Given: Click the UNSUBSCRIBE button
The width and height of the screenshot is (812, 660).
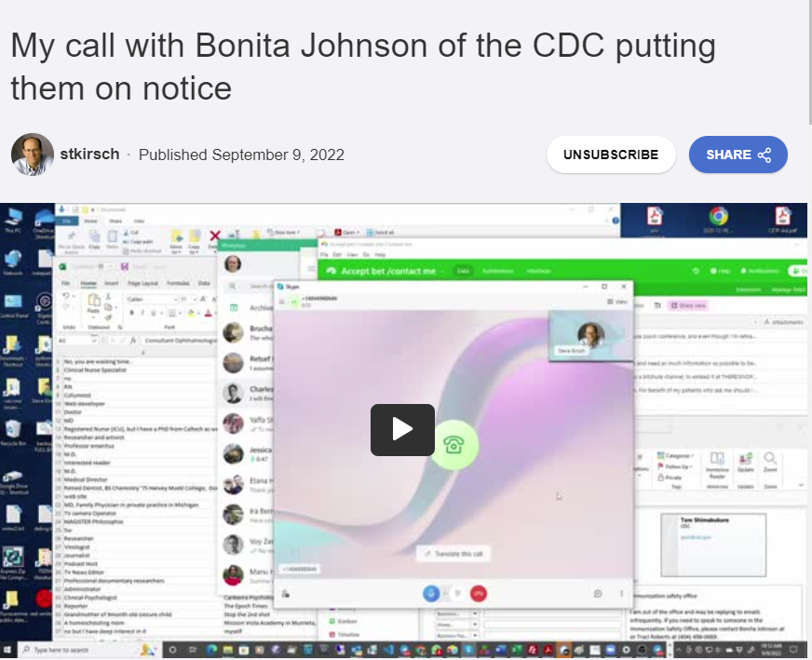Looking at the screenshot, I should tap(610, 155).
